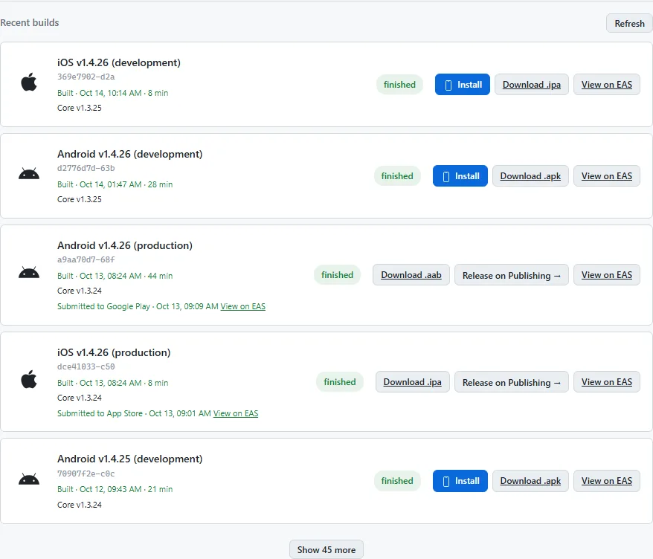Open View on EAS button for iOS production

click(606, 382)
